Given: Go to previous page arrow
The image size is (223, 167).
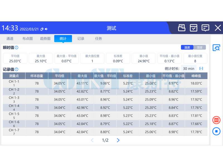Looking at the screenshot, I should point(92,140).
